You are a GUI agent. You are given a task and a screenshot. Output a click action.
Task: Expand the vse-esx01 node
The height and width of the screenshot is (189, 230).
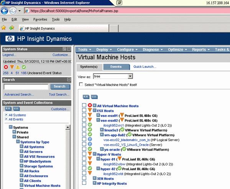(x=98, y=115)
